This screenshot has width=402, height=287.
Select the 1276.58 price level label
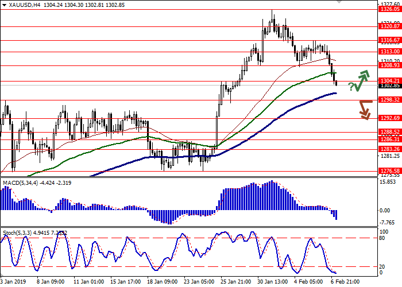pyautogui.click(x=389, y=171)
